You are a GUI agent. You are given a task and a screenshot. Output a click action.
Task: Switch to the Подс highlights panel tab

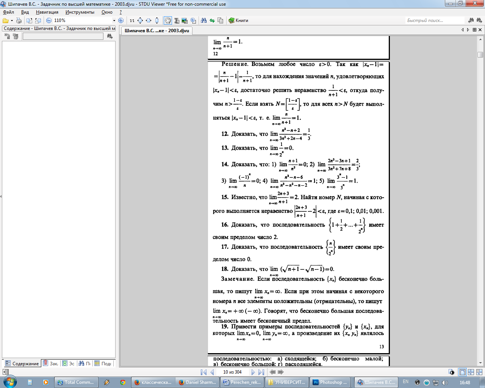103,363
